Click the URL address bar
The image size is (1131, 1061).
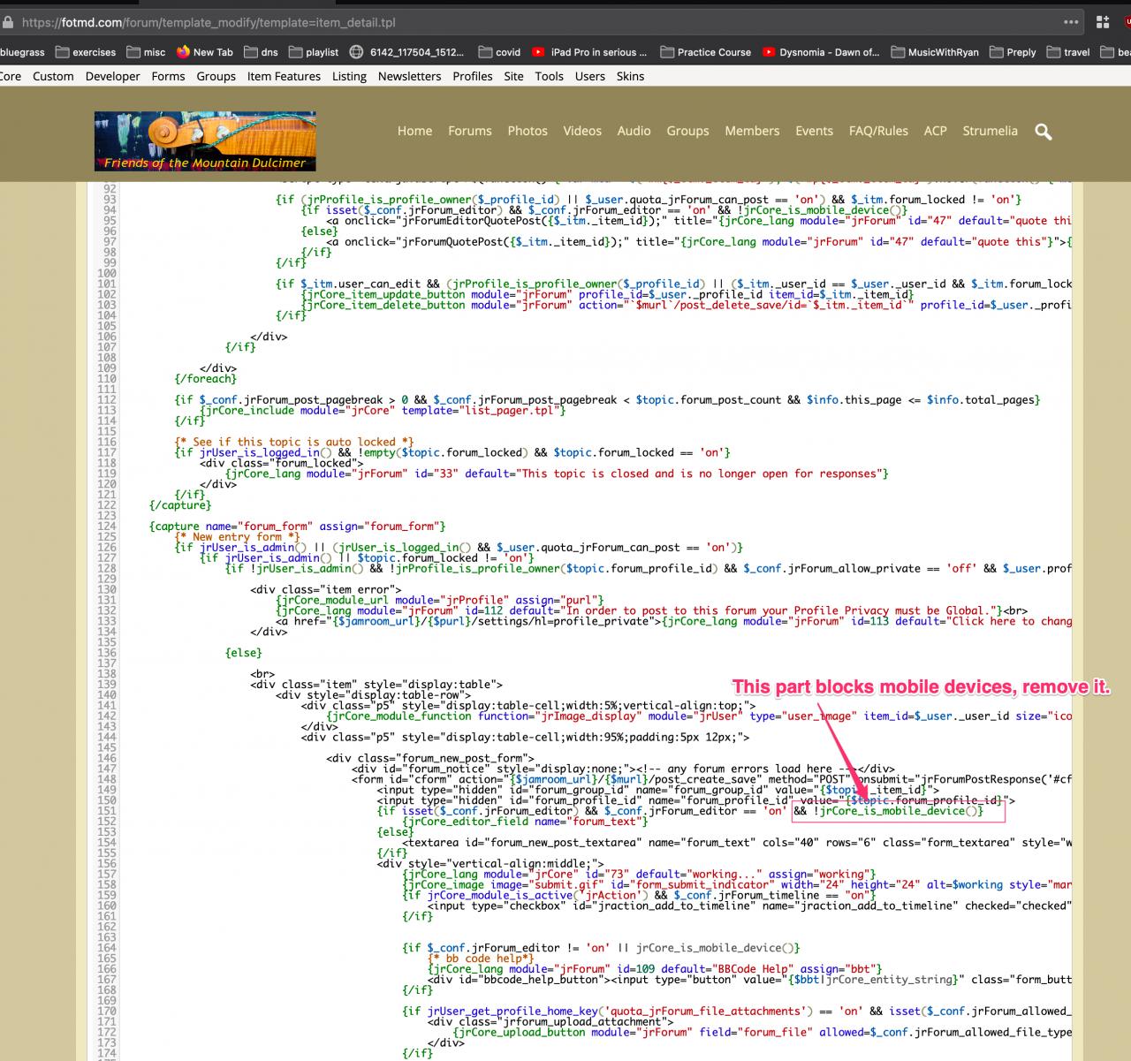click(530, 22)
